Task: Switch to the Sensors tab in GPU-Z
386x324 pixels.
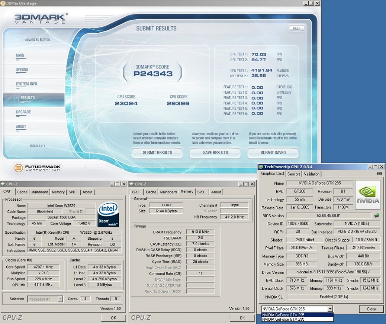Action: 294,174
